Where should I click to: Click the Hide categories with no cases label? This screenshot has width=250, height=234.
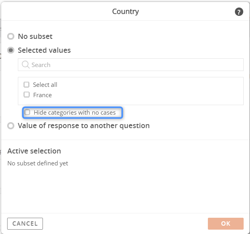75,113
